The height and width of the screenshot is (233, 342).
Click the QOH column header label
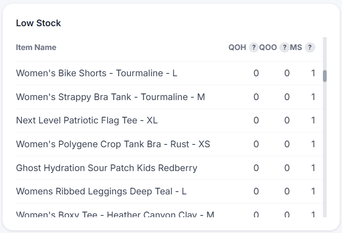click(237, 47)
